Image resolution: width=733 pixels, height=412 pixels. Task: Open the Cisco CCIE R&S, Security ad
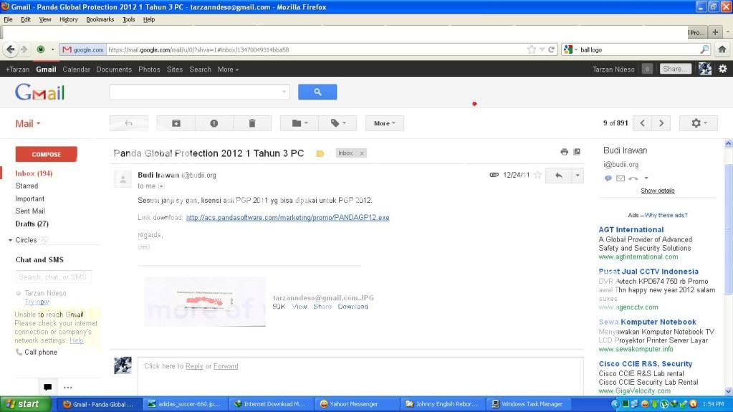click(645, 364)
